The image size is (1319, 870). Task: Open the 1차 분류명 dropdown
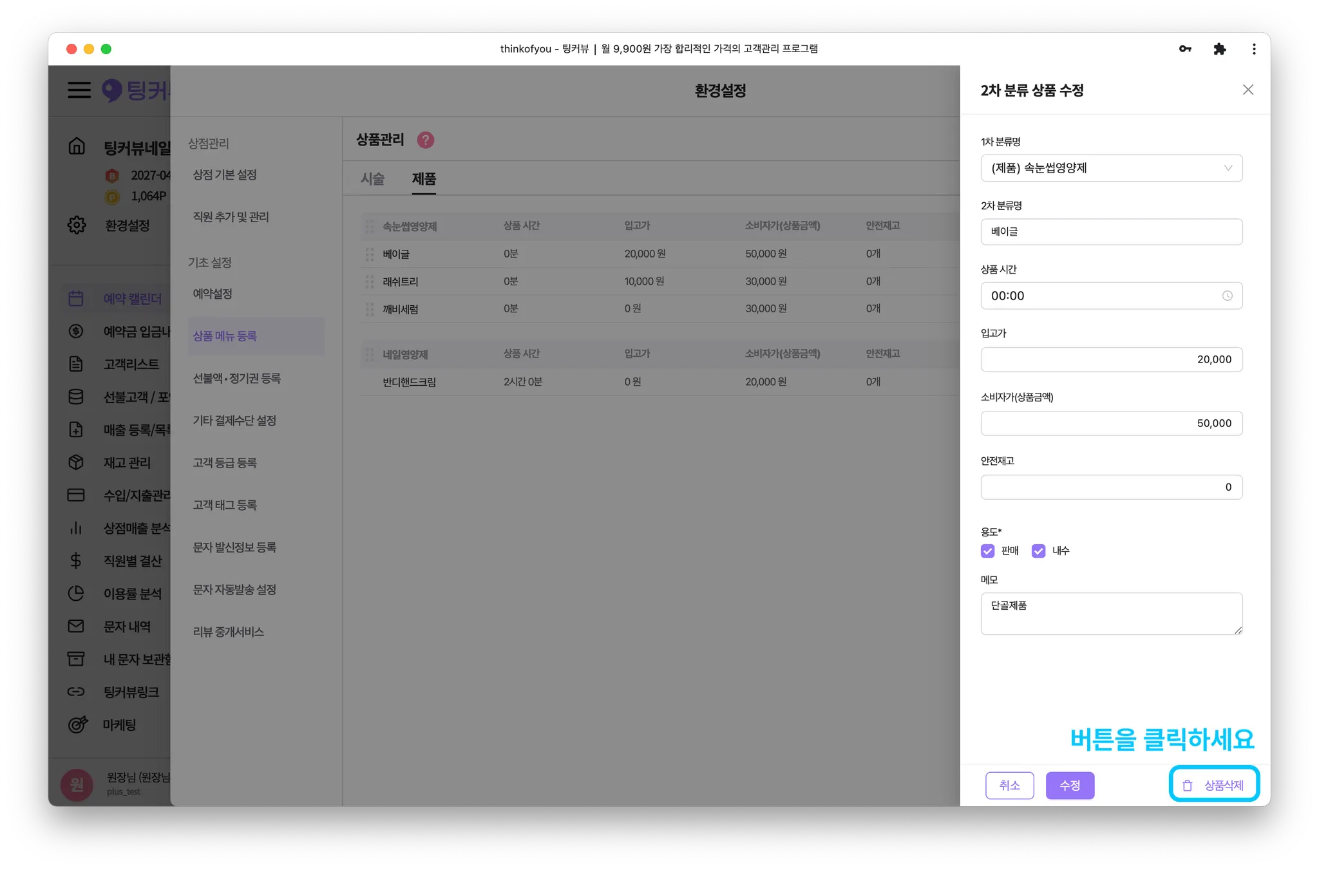pyautogui.click(x=1111, y=168)
